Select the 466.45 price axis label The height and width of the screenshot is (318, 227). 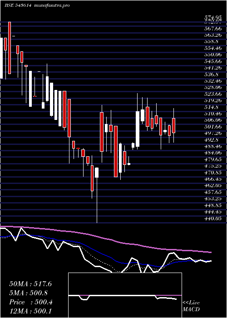pyautogui.click(x=213, y=179)
